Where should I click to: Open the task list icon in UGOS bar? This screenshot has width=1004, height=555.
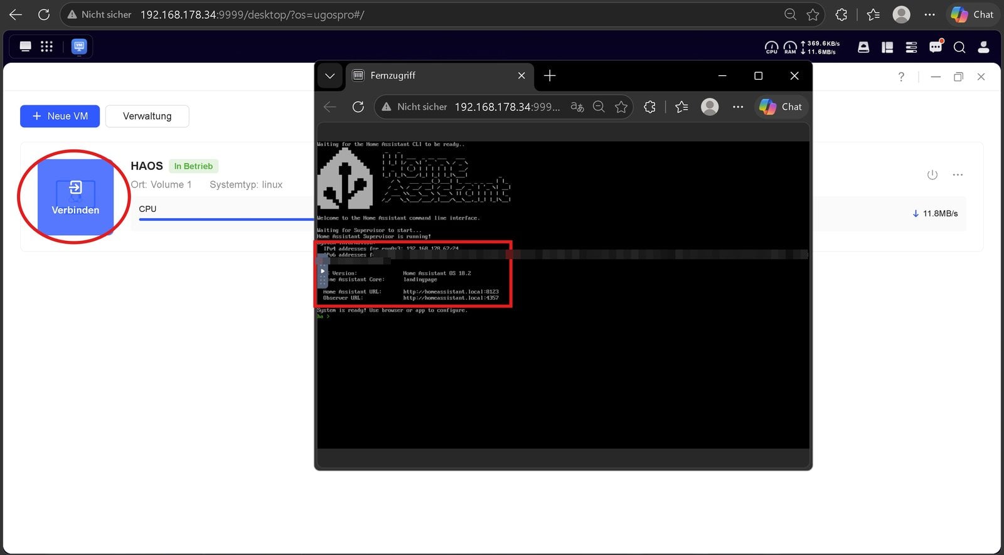click(911, 47)
